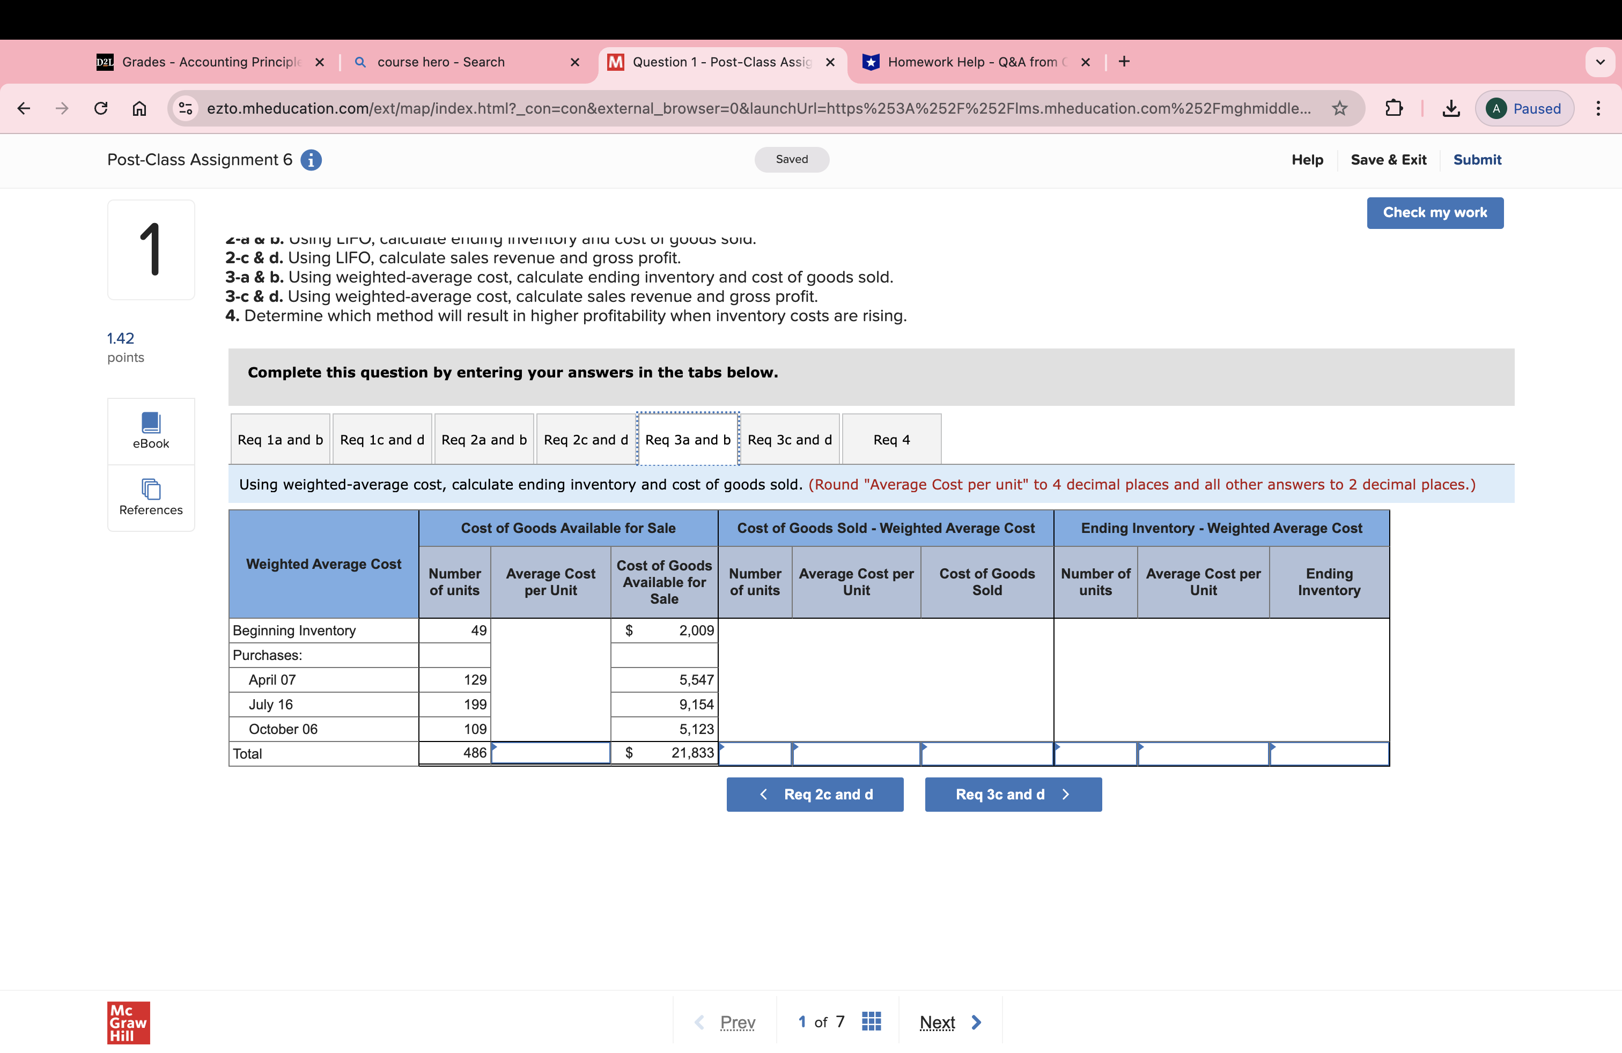Viewport: 1622px width, 1053px height.
Task: Select the Req 1a and b tab
Action: coord(279,439)
